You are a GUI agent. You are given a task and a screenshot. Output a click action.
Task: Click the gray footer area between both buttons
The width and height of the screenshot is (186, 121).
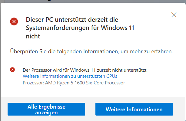[90, 109]
